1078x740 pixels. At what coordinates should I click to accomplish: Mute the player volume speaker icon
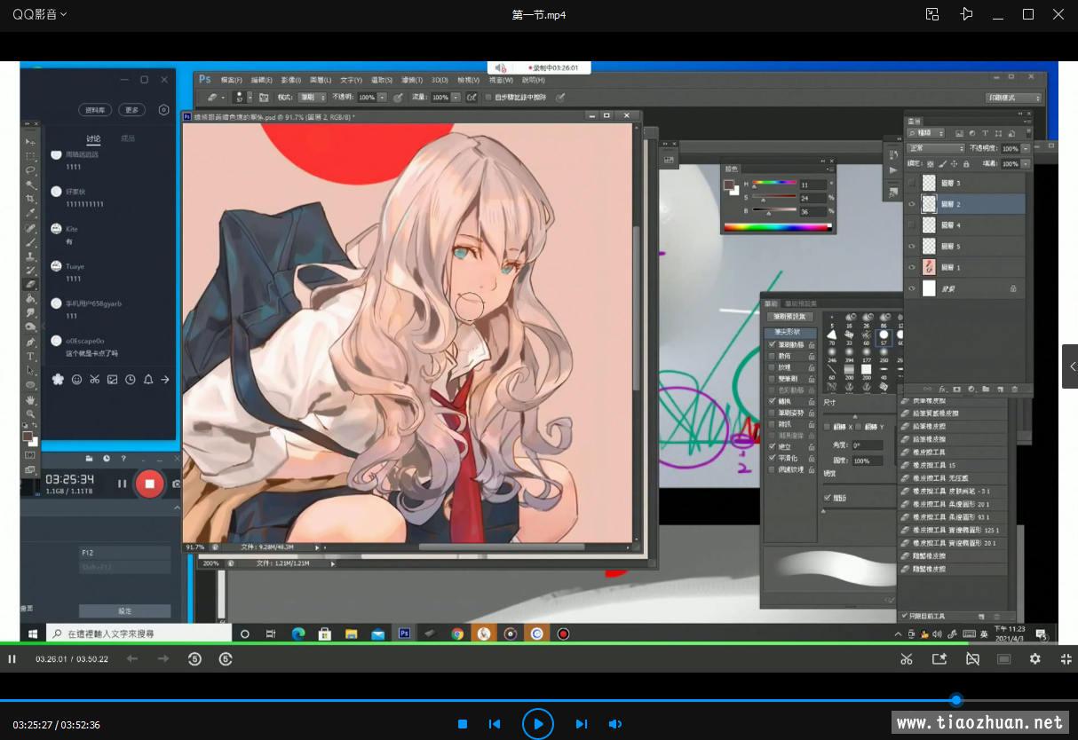[614, 724]
